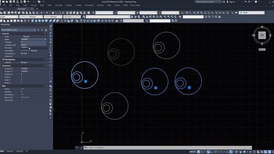Screen dimensions: 274x154
Task: Click Plot in the quick access bar
Action: tap(25, 2)
